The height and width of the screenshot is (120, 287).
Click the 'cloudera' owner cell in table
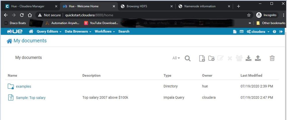(x=209, y=98)
